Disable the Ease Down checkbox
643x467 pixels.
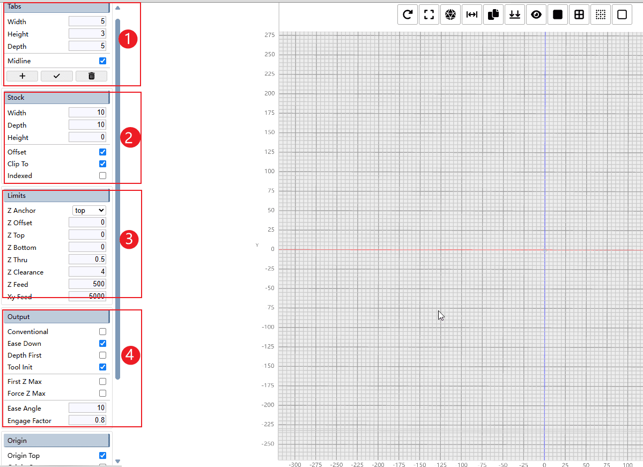click(102, 344)
